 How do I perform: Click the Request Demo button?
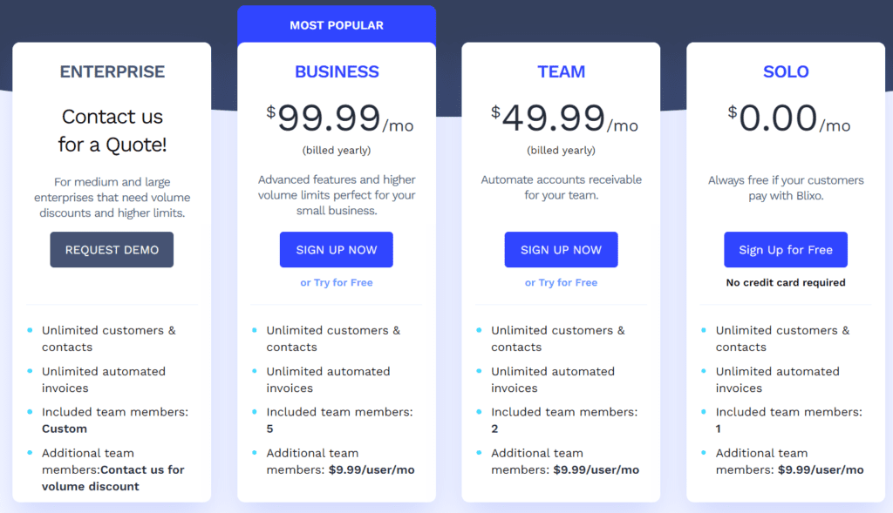pos(112,250)
